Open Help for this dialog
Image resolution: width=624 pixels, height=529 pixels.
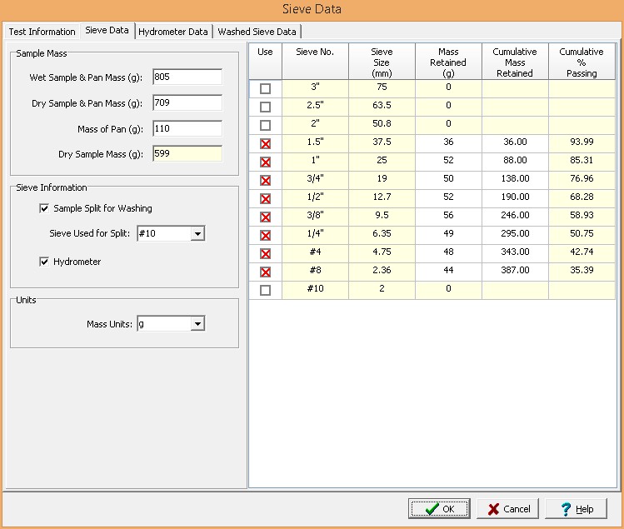(x=576, y=509)
